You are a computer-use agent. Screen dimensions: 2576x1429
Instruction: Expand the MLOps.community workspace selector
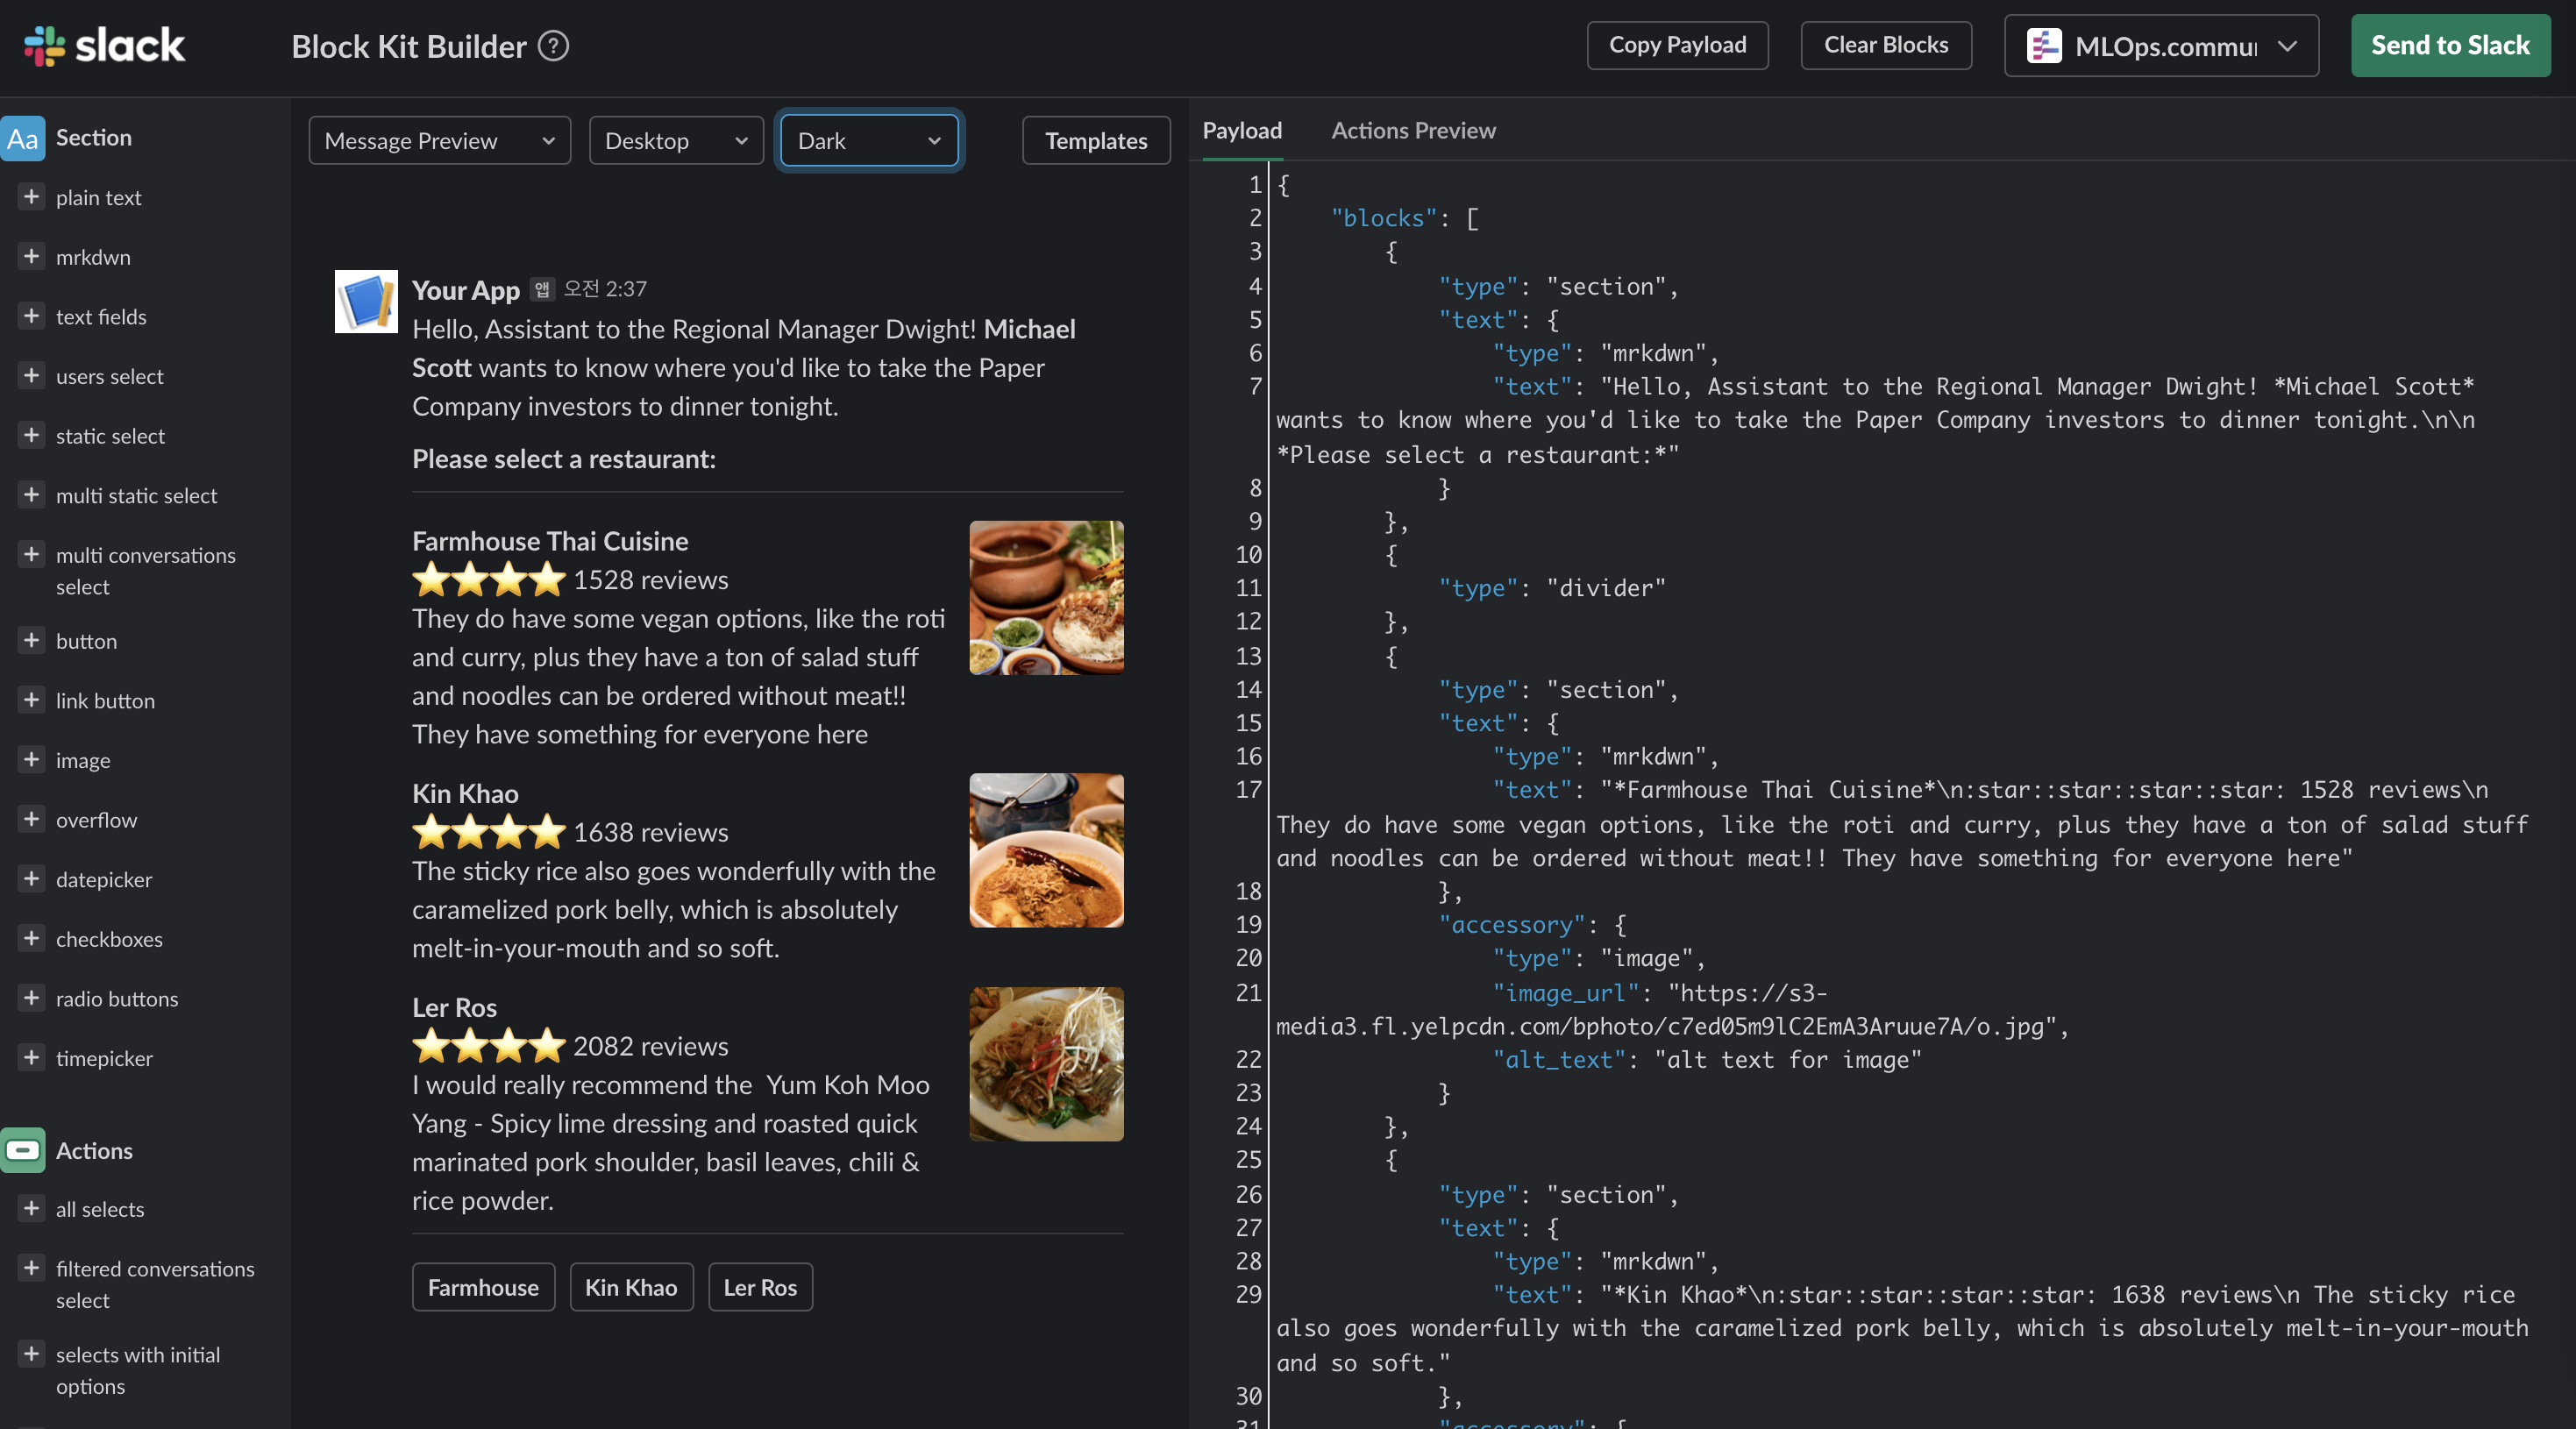click(2160, 46)
